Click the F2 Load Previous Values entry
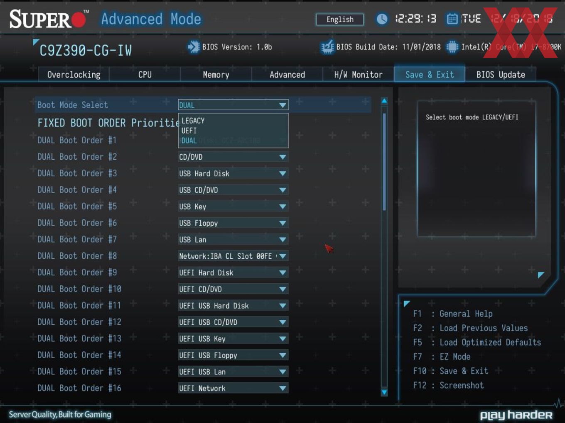 [470, 328]
